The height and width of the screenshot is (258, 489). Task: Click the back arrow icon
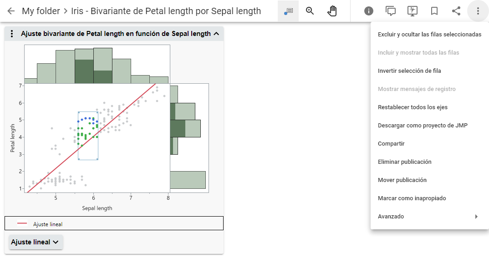click(x=11, y=11)
